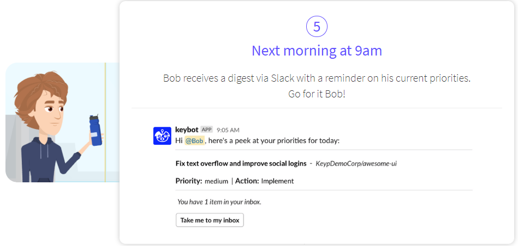Screen dimensions: 518x246
Task: Open the keybot sender name
Action: coord(187,130)
